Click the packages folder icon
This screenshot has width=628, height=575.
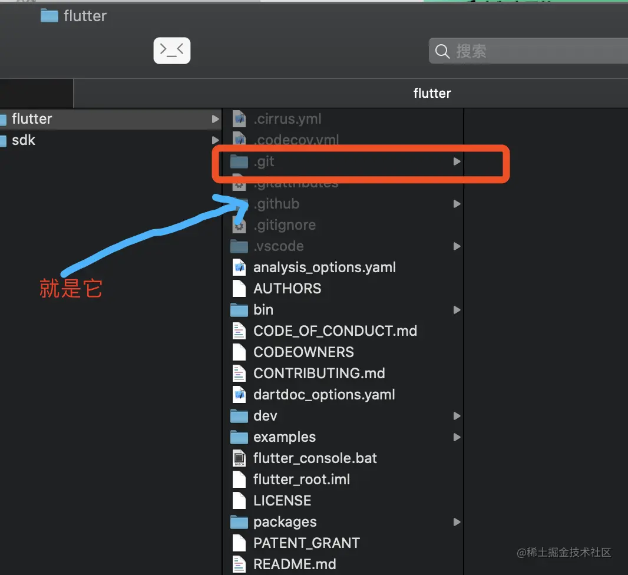(239, 522)
